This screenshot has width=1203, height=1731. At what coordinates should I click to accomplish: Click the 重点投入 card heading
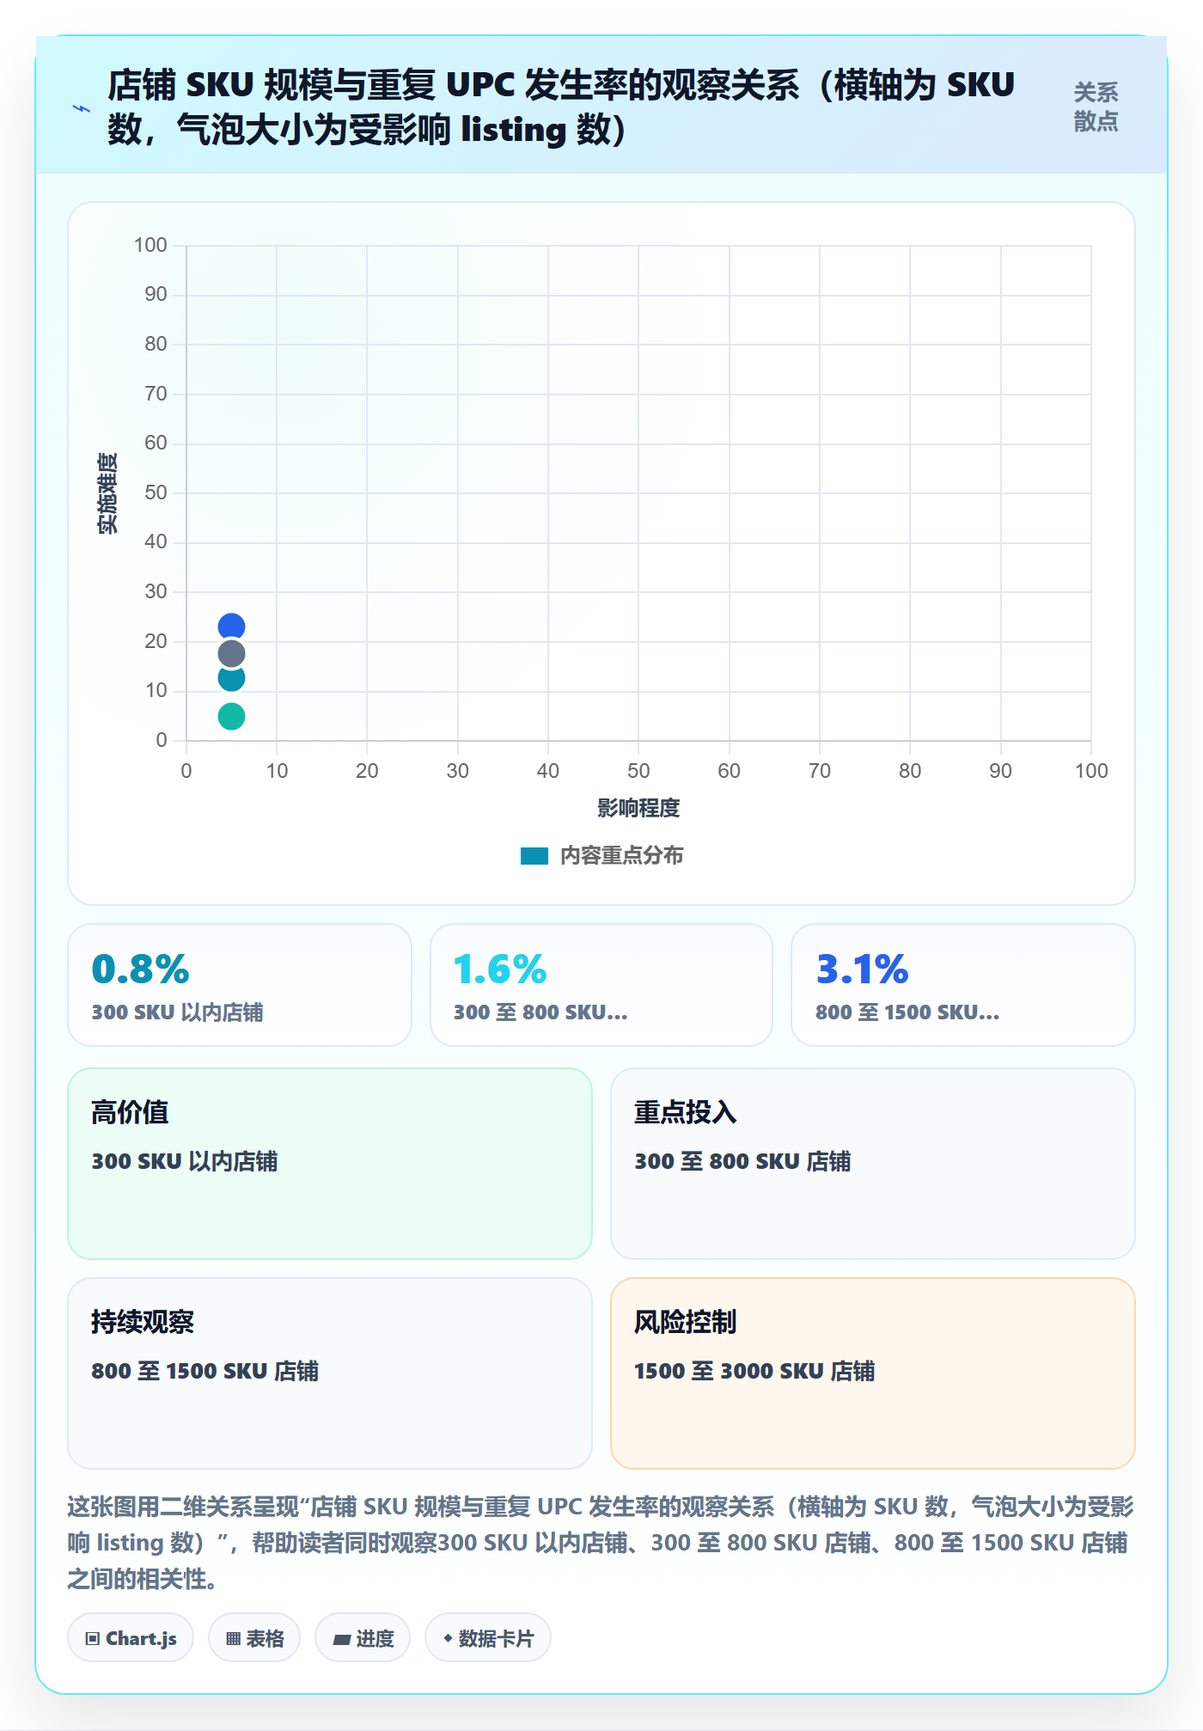686,1112
